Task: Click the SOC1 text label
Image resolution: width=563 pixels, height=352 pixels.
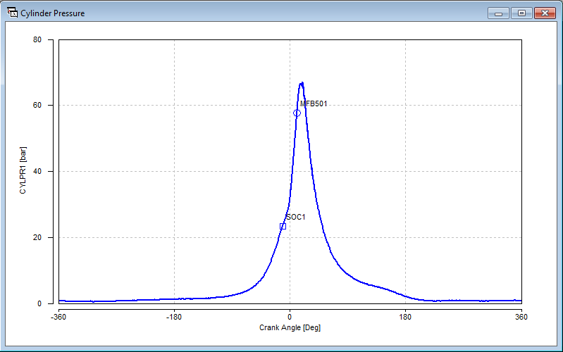Action: (x=296, y=217)
